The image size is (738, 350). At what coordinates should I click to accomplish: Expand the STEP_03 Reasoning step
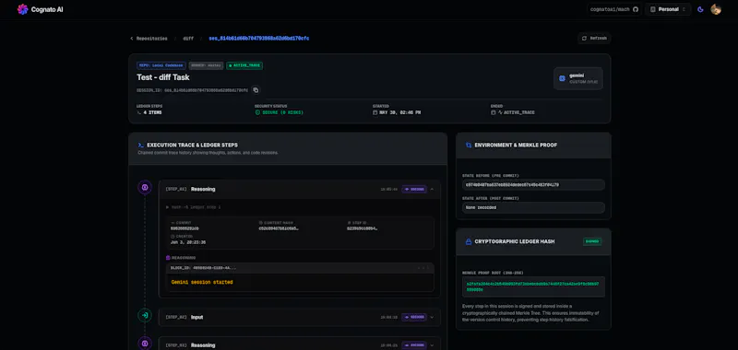click(432, 345)
